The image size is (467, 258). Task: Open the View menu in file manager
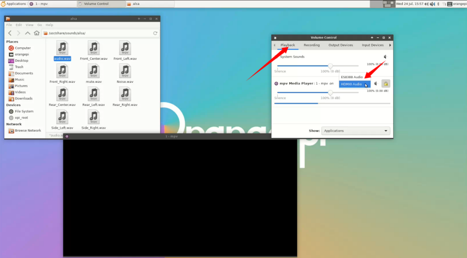tap(29, 25)
